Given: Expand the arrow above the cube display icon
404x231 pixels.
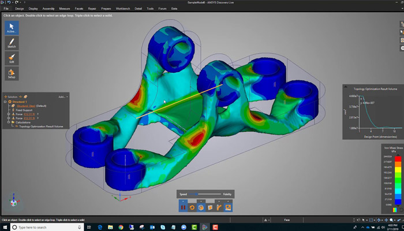Looking at the screenshot, I should coord(201,201).
